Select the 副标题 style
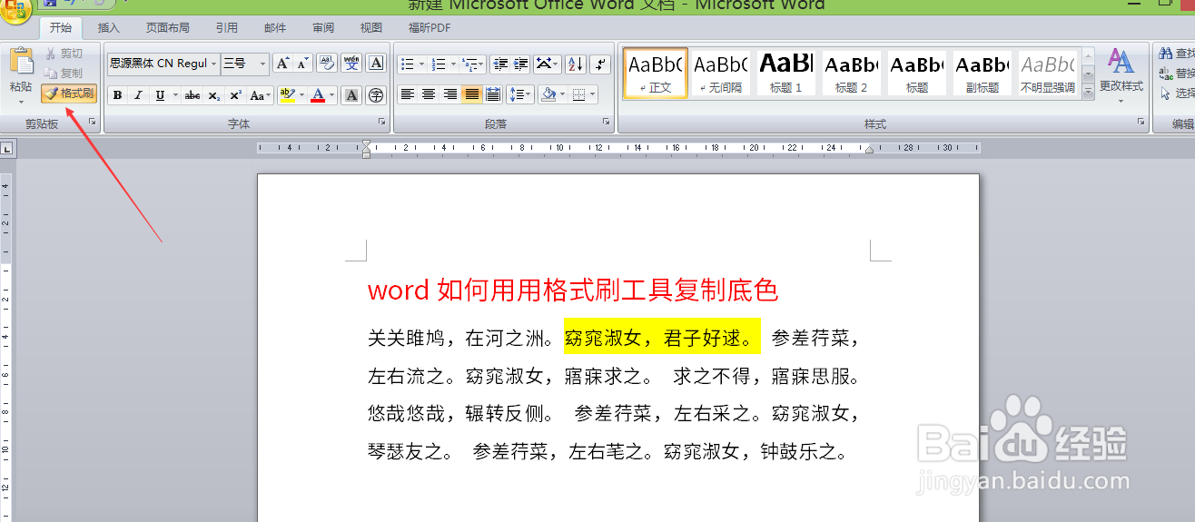The height and width of the screenshot is (522, 1195). point(983,73)
